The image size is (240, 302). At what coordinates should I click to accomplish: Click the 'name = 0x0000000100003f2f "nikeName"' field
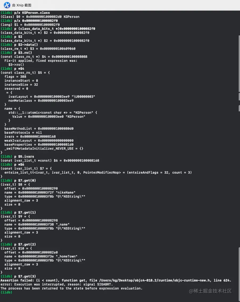(40, 193)
